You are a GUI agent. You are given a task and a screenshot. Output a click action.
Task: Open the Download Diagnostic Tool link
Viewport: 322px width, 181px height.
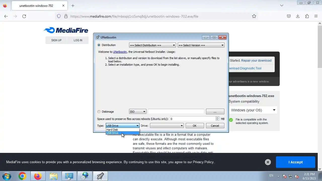(x=245, y=68)
